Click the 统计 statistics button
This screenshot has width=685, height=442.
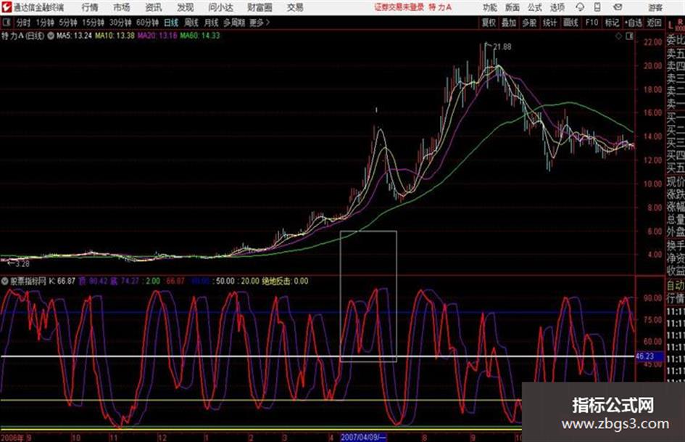[549, 22]
